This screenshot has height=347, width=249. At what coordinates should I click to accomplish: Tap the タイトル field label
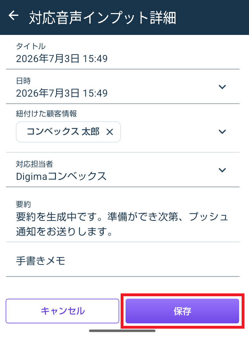[x=31, y=46]
